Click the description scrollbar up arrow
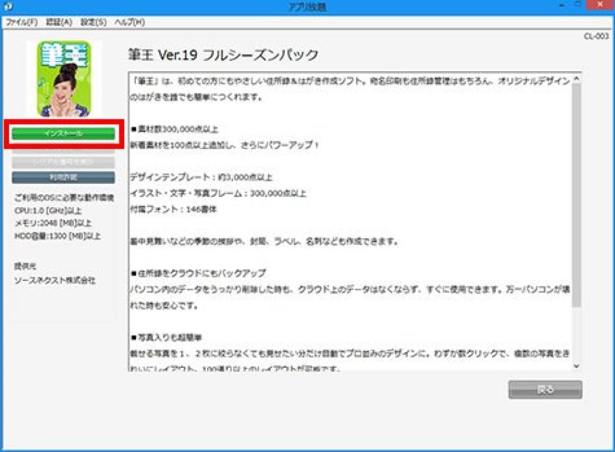This screenshot has width=615, height=452. 576,79
